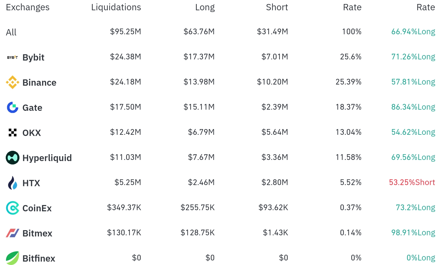Click the Binance diamond logo icon
The image size is (441, 265).
(x=12, y=83)
